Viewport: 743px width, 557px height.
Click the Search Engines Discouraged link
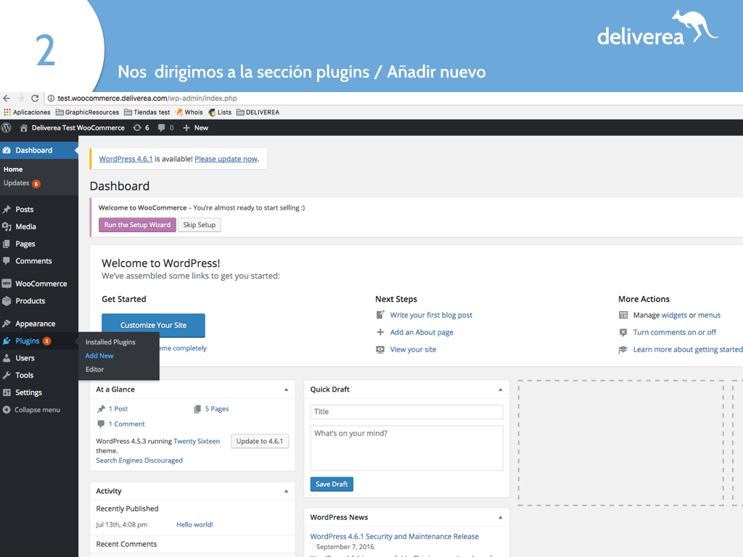click(x=139, y=461)
